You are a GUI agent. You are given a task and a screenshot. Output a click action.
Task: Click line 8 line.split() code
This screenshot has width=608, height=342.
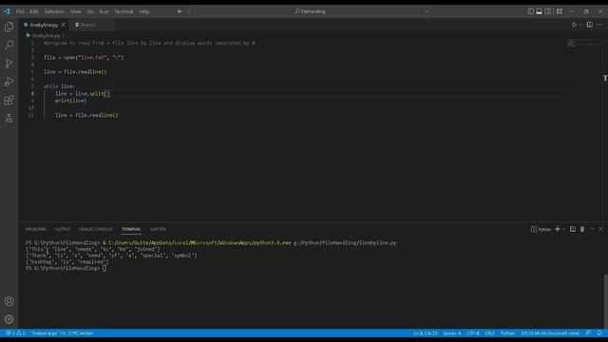(83, 93)
